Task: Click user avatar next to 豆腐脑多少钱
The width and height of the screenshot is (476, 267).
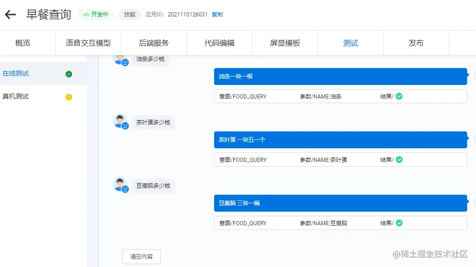Action: [121, 185]
